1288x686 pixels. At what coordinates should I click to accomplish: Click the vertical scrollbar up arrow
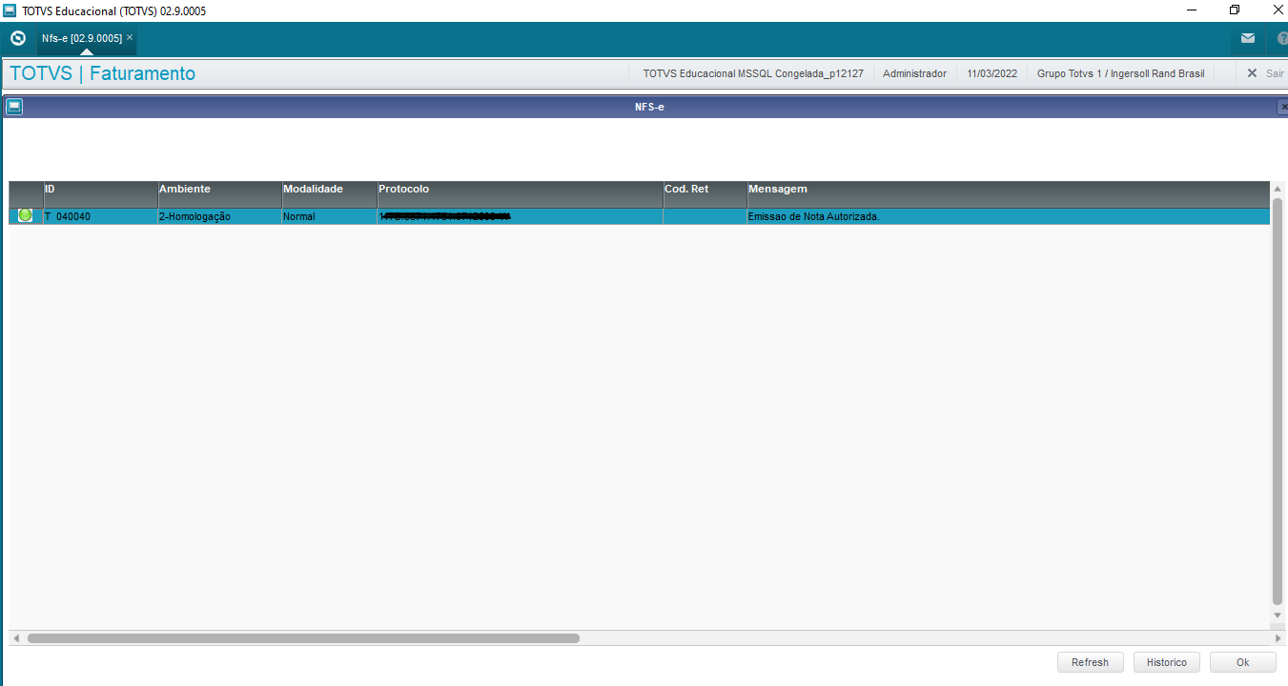coord(1278,189)
